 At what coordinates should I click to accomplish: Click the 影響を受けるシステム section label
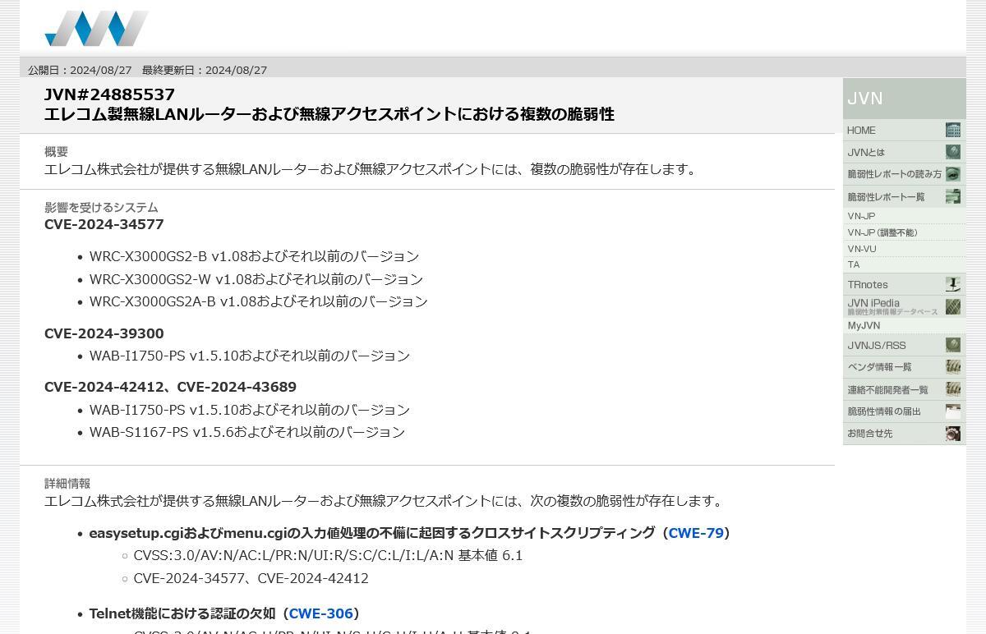101,207
